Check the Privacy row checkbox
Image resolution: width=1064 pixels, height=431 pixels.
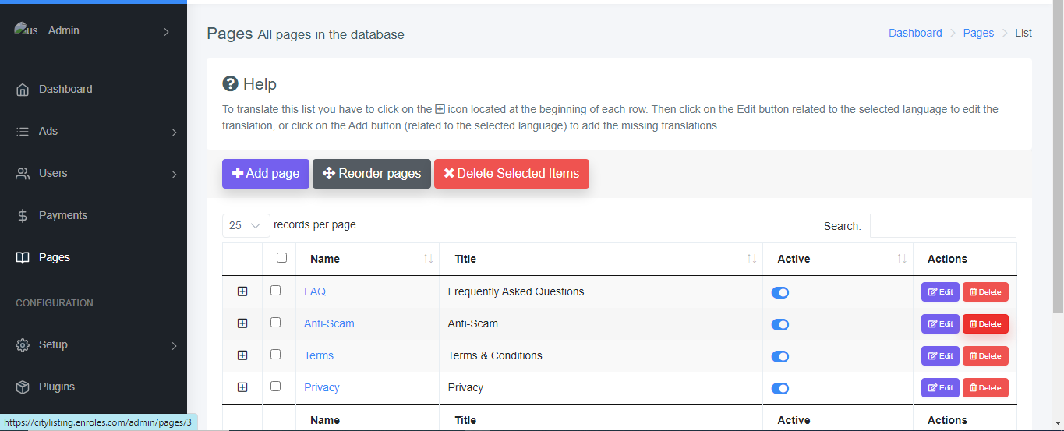click(x=275, y=386)
